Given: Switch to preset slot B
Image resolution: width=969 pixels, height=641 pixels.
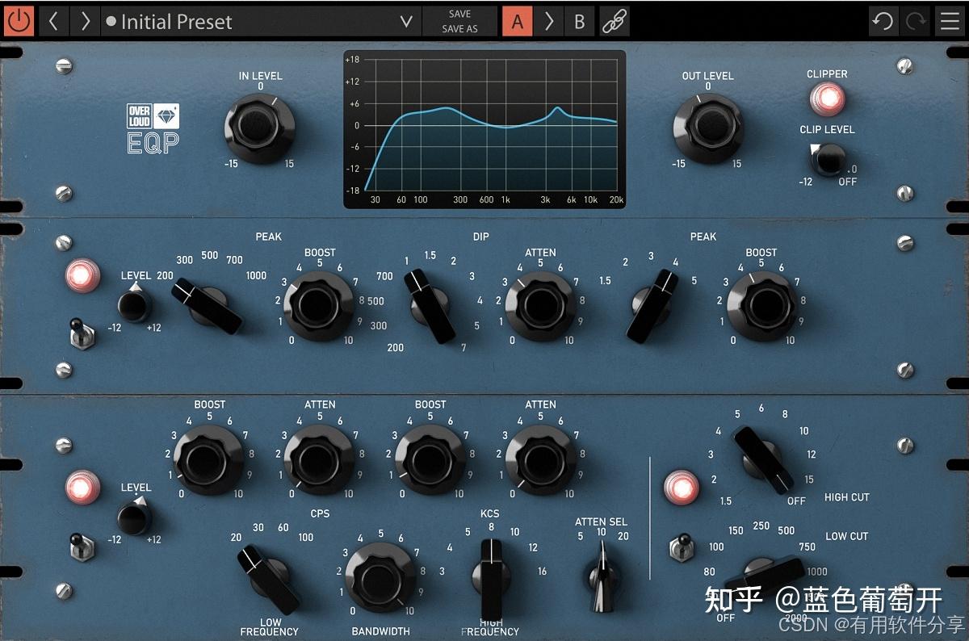Looking at the screenshot, I should [579, 21].
